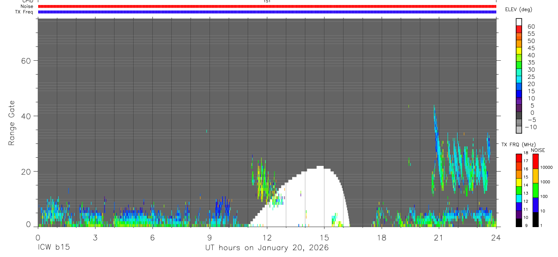Click the ELEV scale label '−10'
The image size is (558, 257).
(530, 127)
